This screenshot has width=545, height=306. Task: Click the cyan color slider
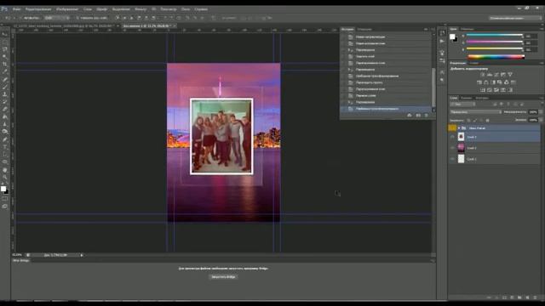[x=494, y=35]
